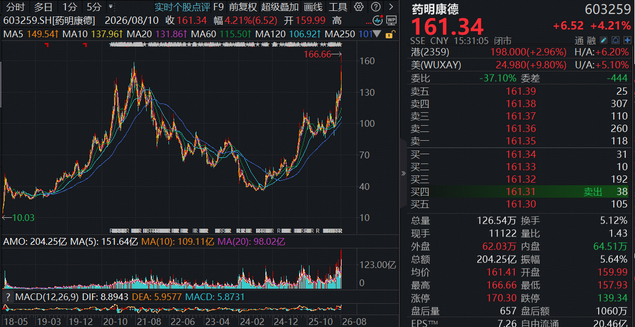Screen dimensions: 635x327
Task: Click the 均价 161.41 value
Action: click(501, 272)
